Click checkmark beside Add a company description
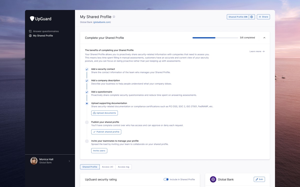This screenshot has height=187, width=300. 87,81
